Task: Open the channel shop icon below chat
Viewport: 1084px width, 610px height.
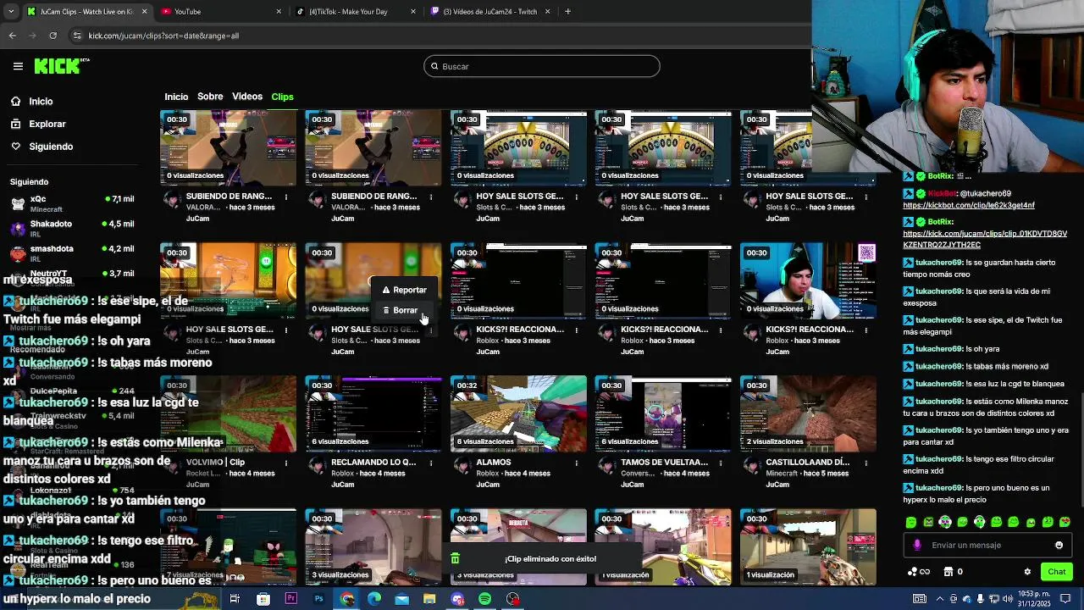Action: pyautogui.click(x=948, y=572)
